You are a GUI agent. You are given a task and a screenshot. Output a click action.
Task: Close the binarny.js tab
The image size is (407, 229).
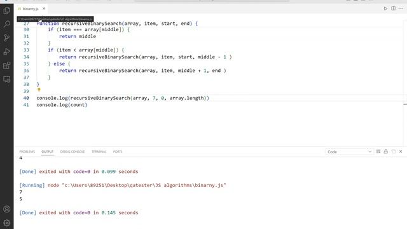(x=44, y=8)
